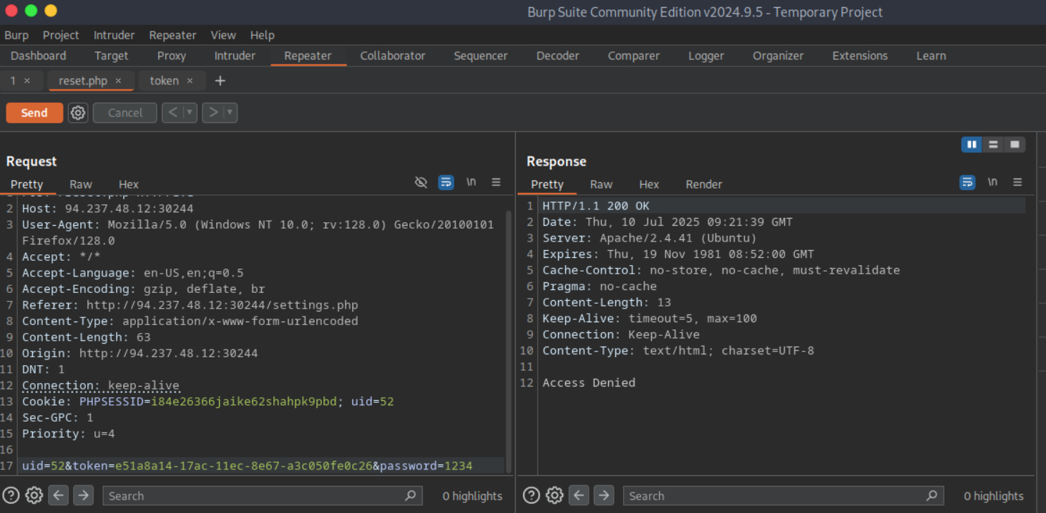Screen dimensions: 1046x513
Task: Toggle hide non-printable characters icon in Request
Action: point(421,183)
